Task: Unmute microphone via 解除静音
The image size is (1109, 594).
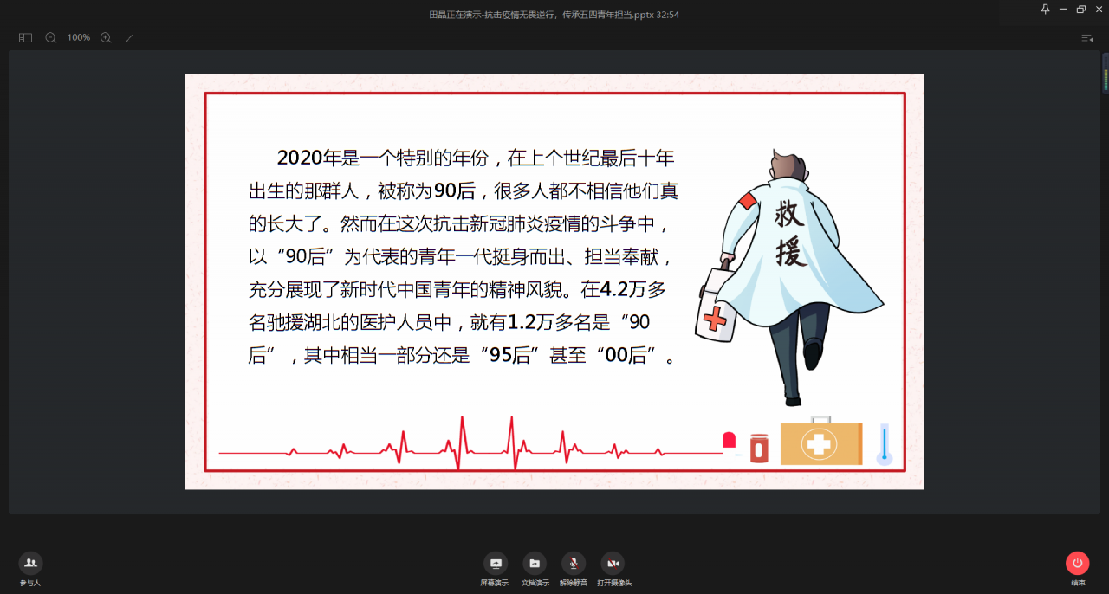Action: click(x=574, y=564)
